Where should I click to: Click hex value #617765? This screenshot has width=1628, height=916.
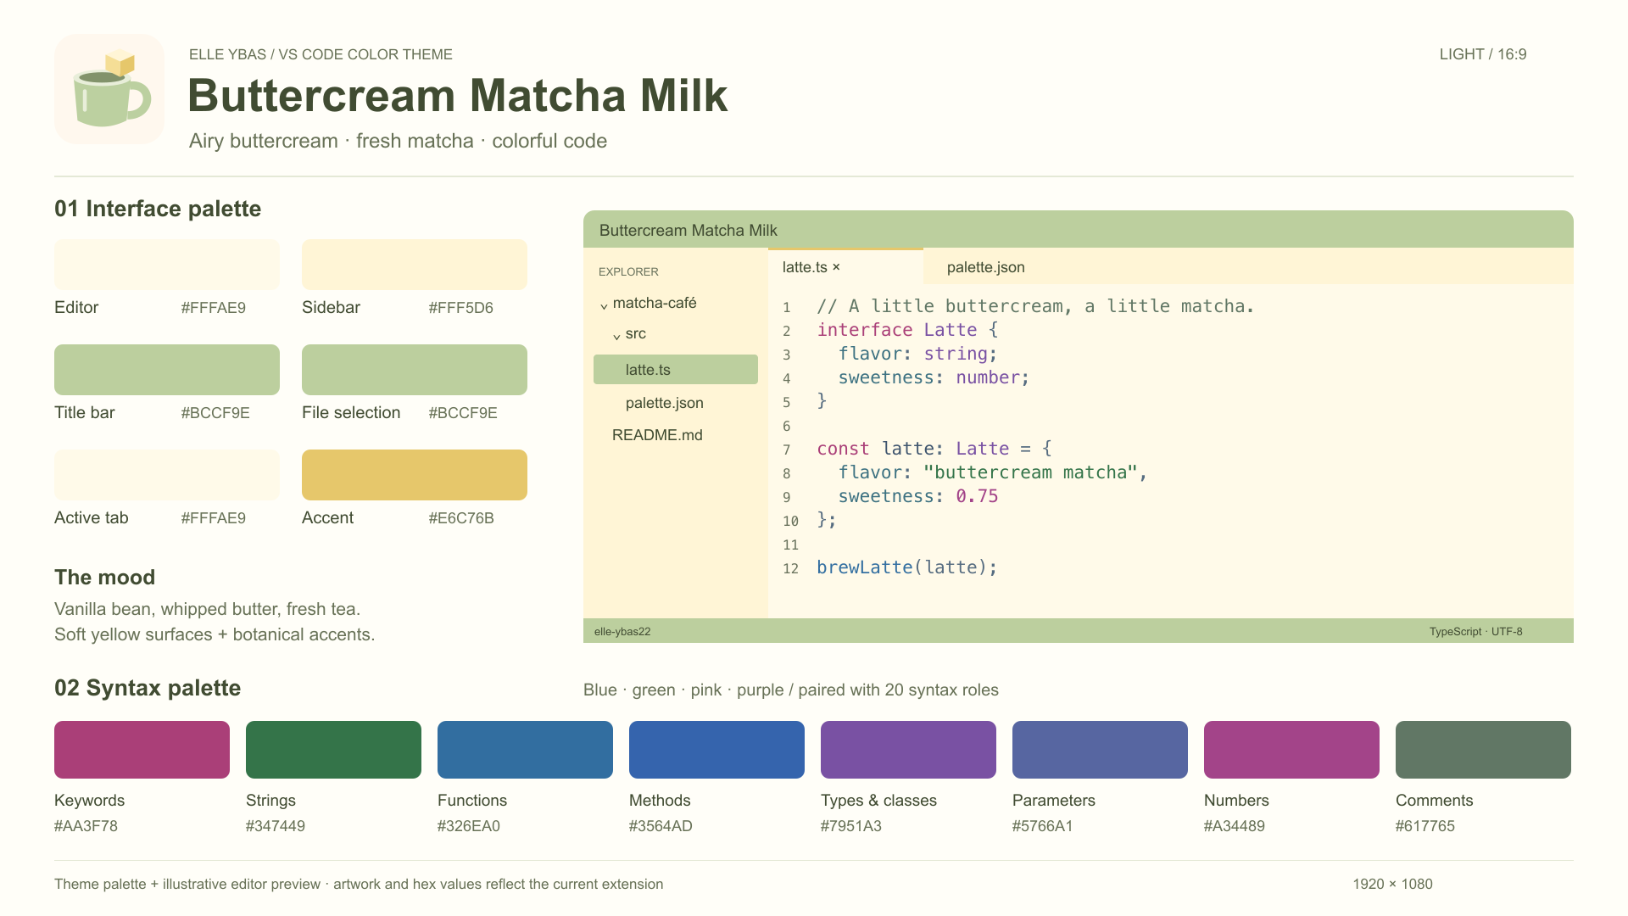(1424, 826)
